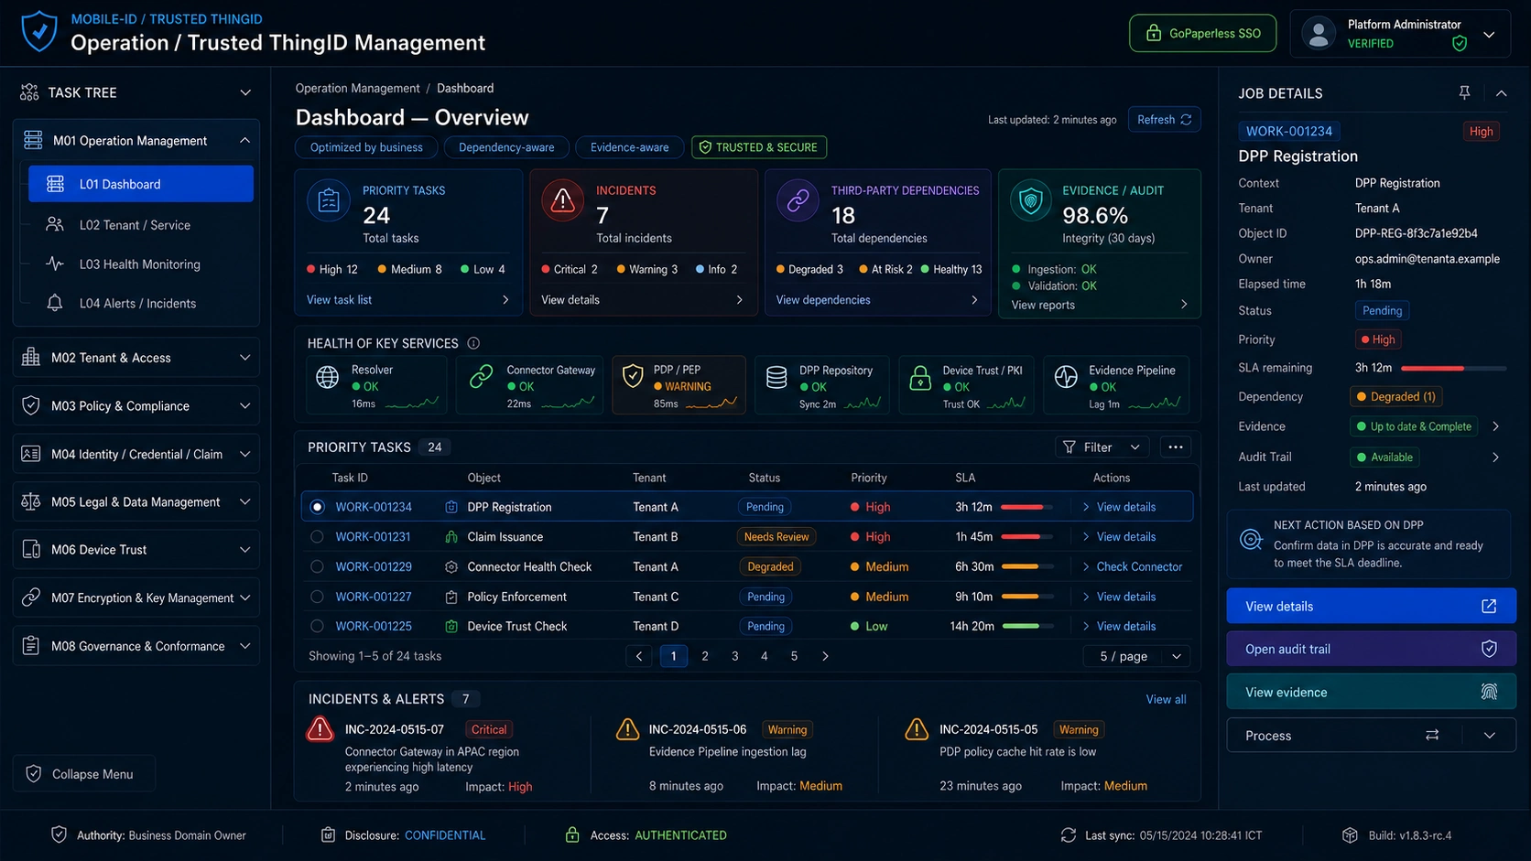Expand M02 Tenant & Access
1531x861 pixels.
[136, 358]
